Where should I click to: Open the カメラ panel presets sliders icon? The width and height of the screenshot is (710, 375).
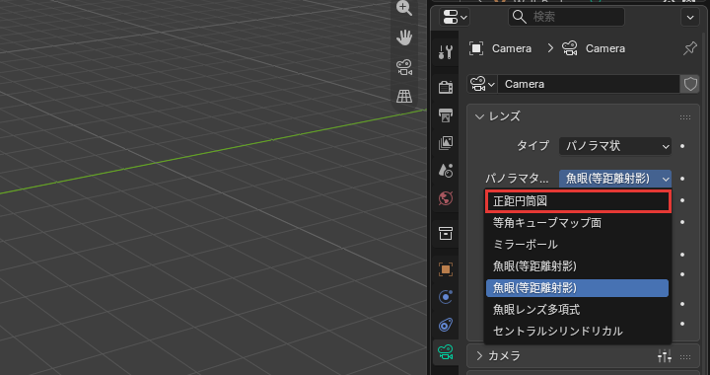point(665,356)
